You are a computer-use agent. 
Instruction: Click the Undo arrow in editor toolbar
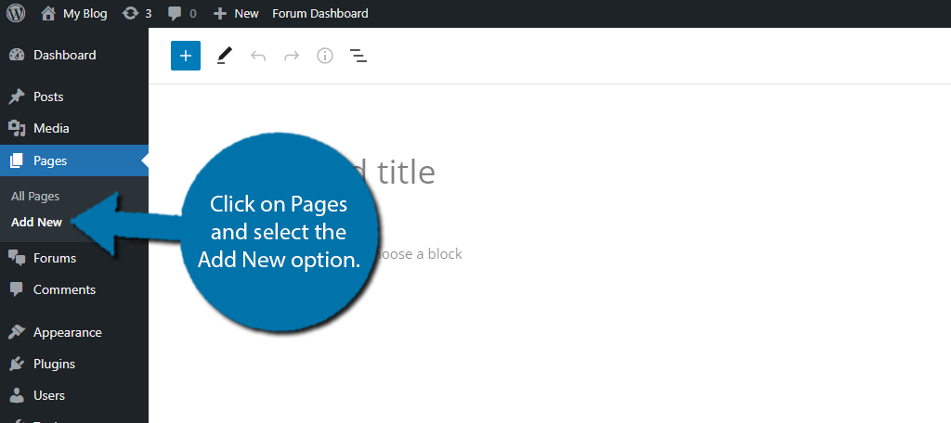[x=258, y=57]
